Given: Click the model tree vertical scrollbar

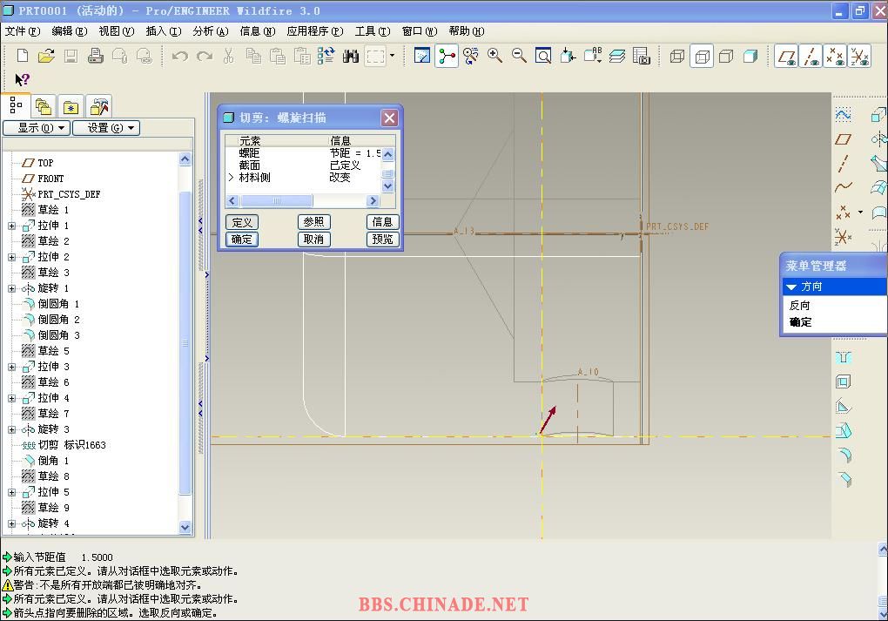Looking at the screenshot, I should coord(185,343).
